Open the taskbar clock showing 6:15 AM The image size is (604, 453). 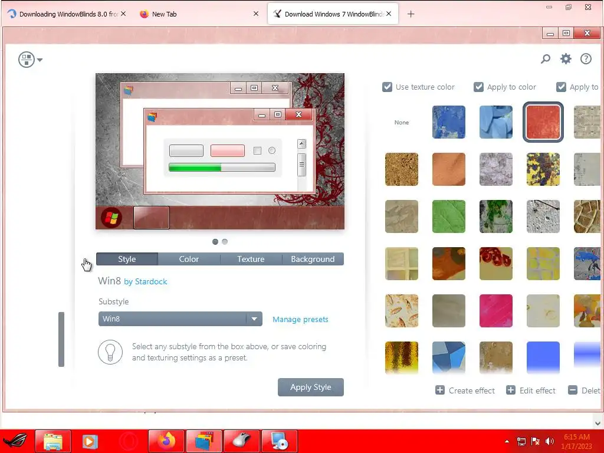pos(577,441)
